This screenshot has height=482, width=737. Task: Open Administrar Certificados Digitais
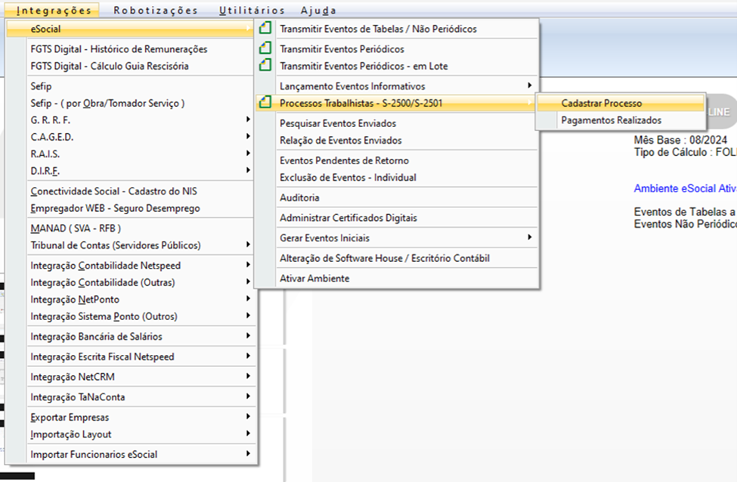pos(348,218)
